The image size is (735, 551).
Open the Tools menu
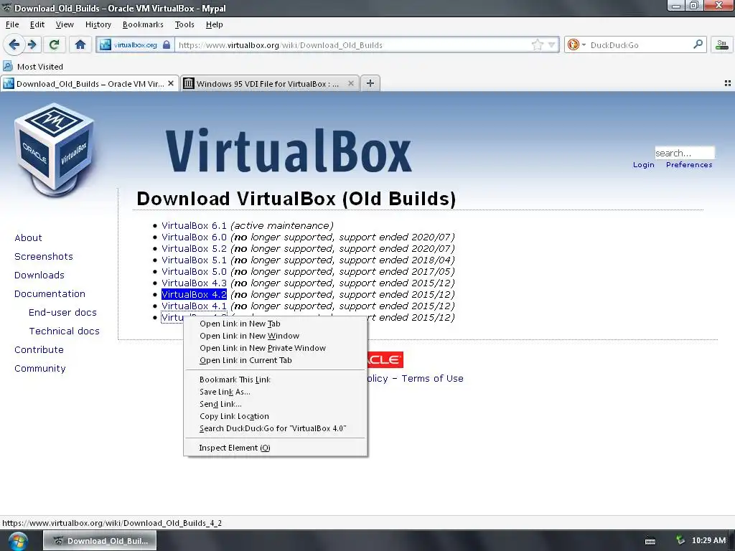click(184, 24)
